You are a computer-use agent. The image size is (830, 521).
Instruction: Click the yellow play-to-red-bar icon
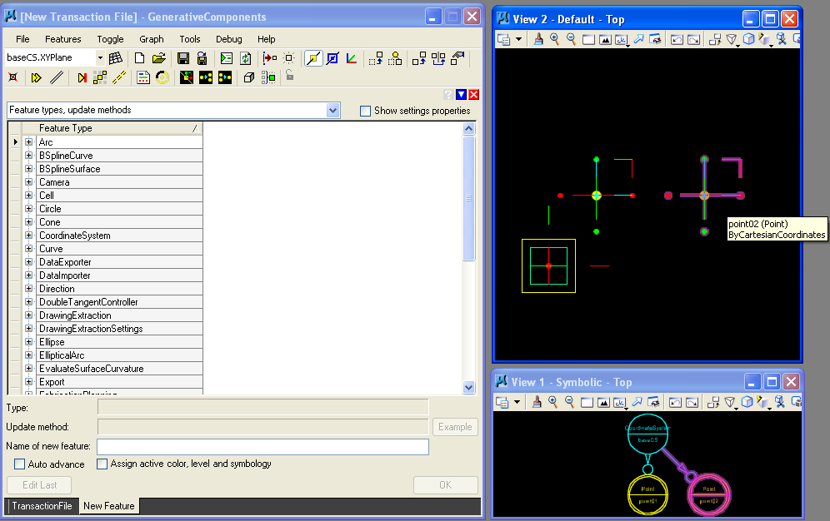pos(82,77)
